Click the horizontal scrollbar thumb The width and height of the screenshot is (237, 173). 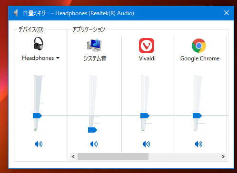[x=113, y=157]
